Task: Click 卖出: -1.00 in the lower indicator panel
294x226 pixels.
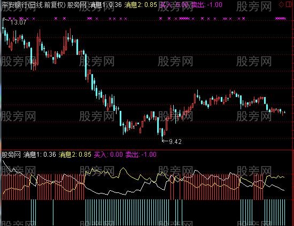Action: (141, 155)
